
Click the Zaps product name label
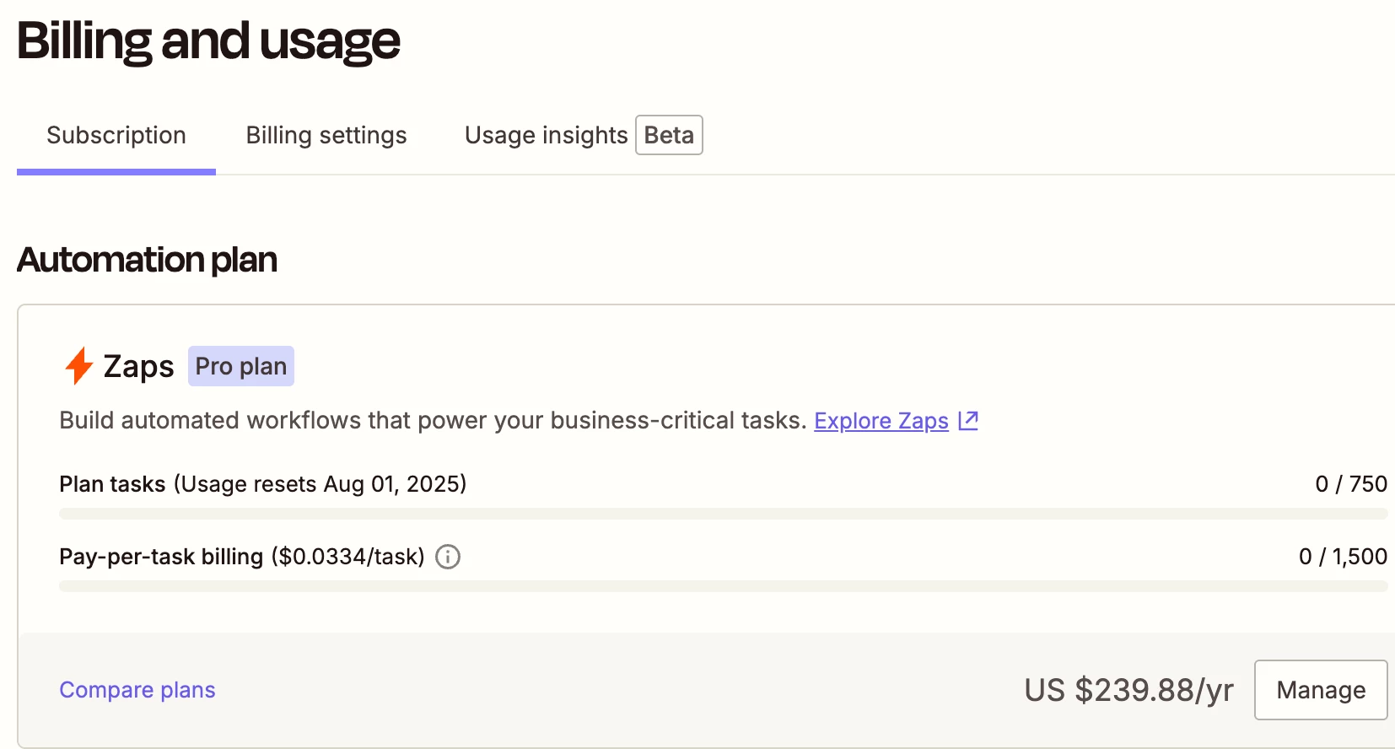(x=138, y=366)
